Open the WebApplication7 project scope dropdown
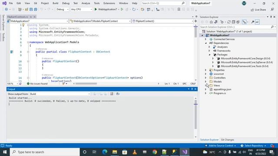 38,21
